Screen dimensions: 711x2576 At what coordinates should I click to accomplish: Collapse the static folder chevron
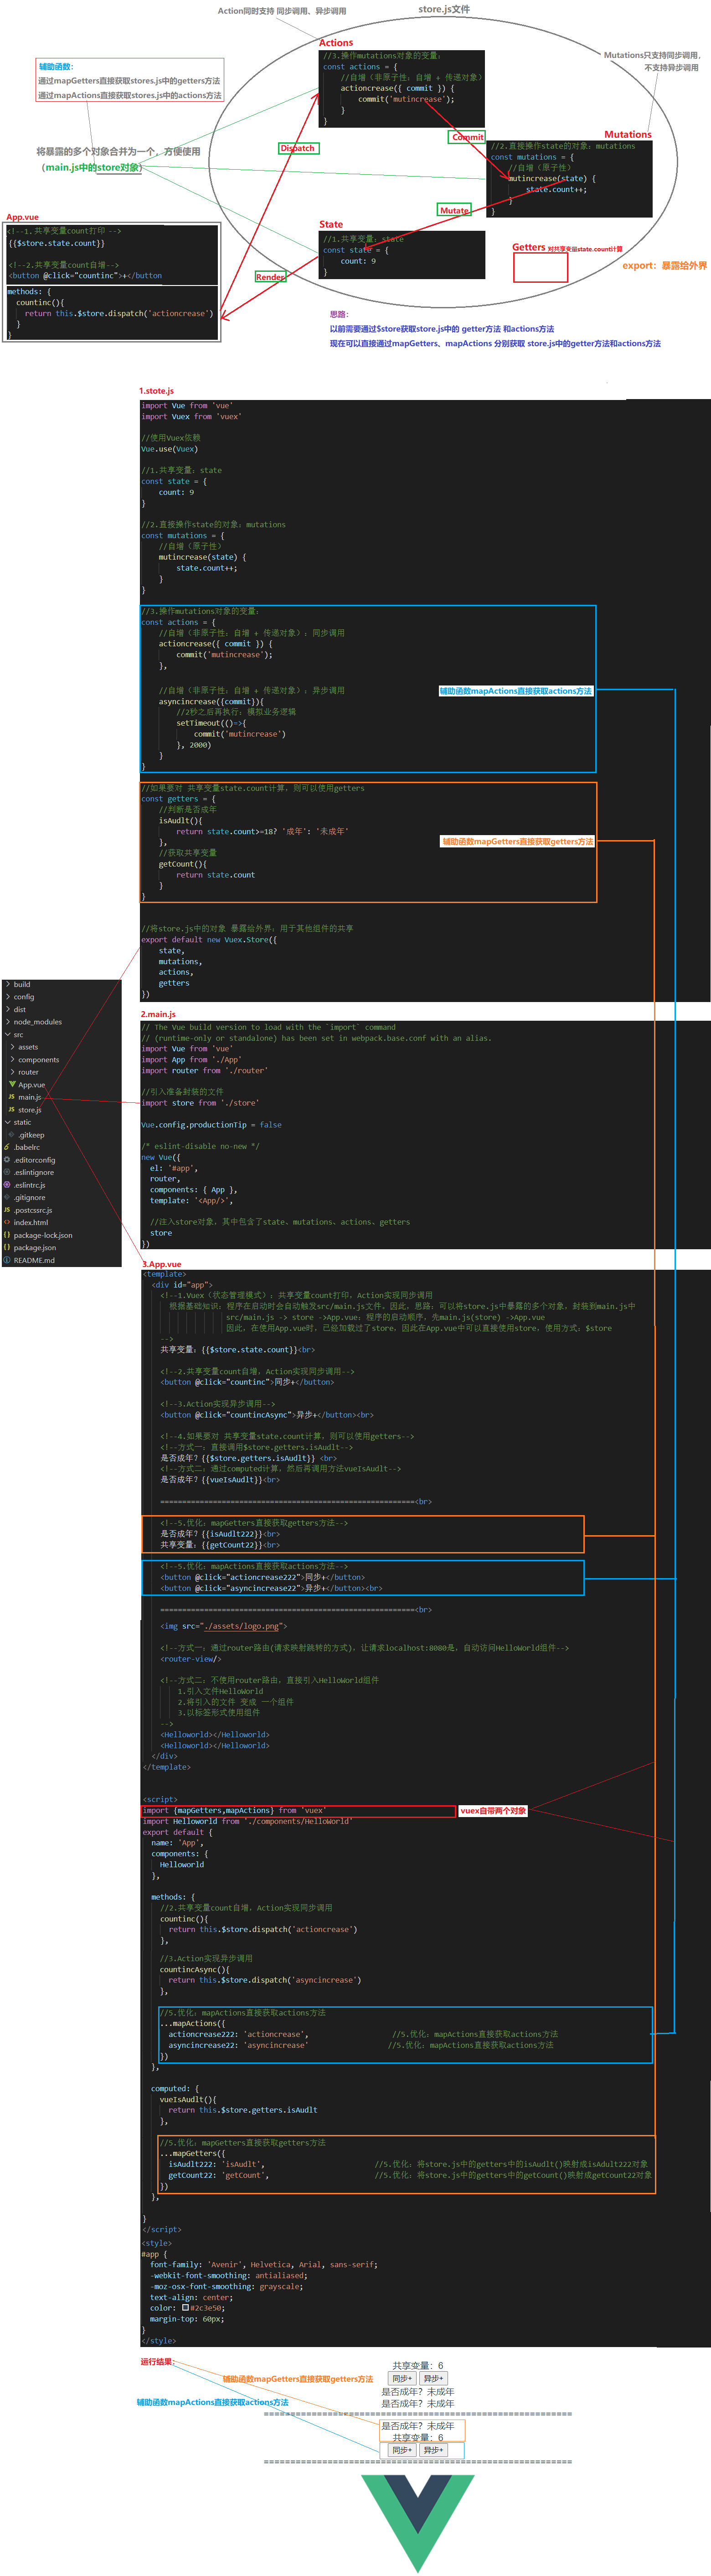coord(8,1122)
